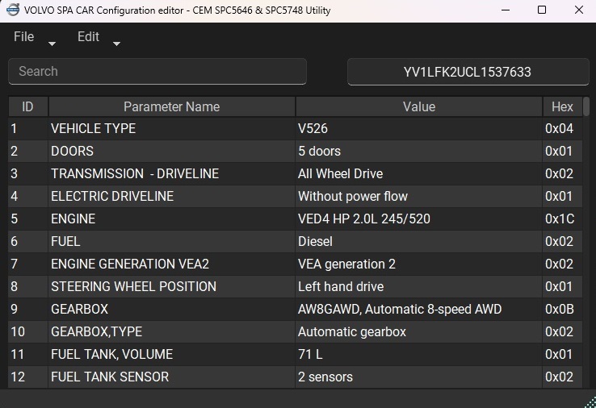The image size is (596, 408).
Task: Click the 2 sensors value cell
Action: (x=419, y=377)
